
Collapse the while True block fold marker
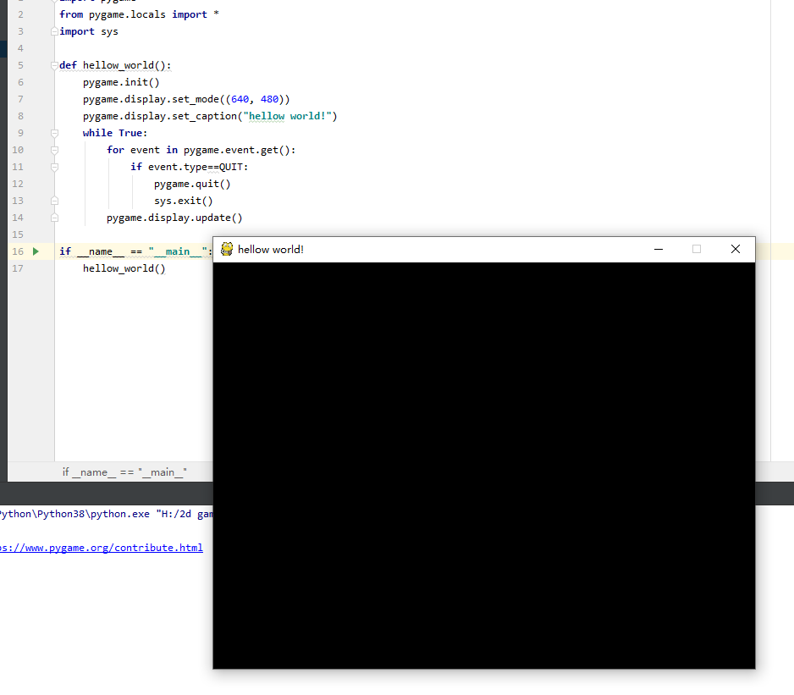pos(54,133)
